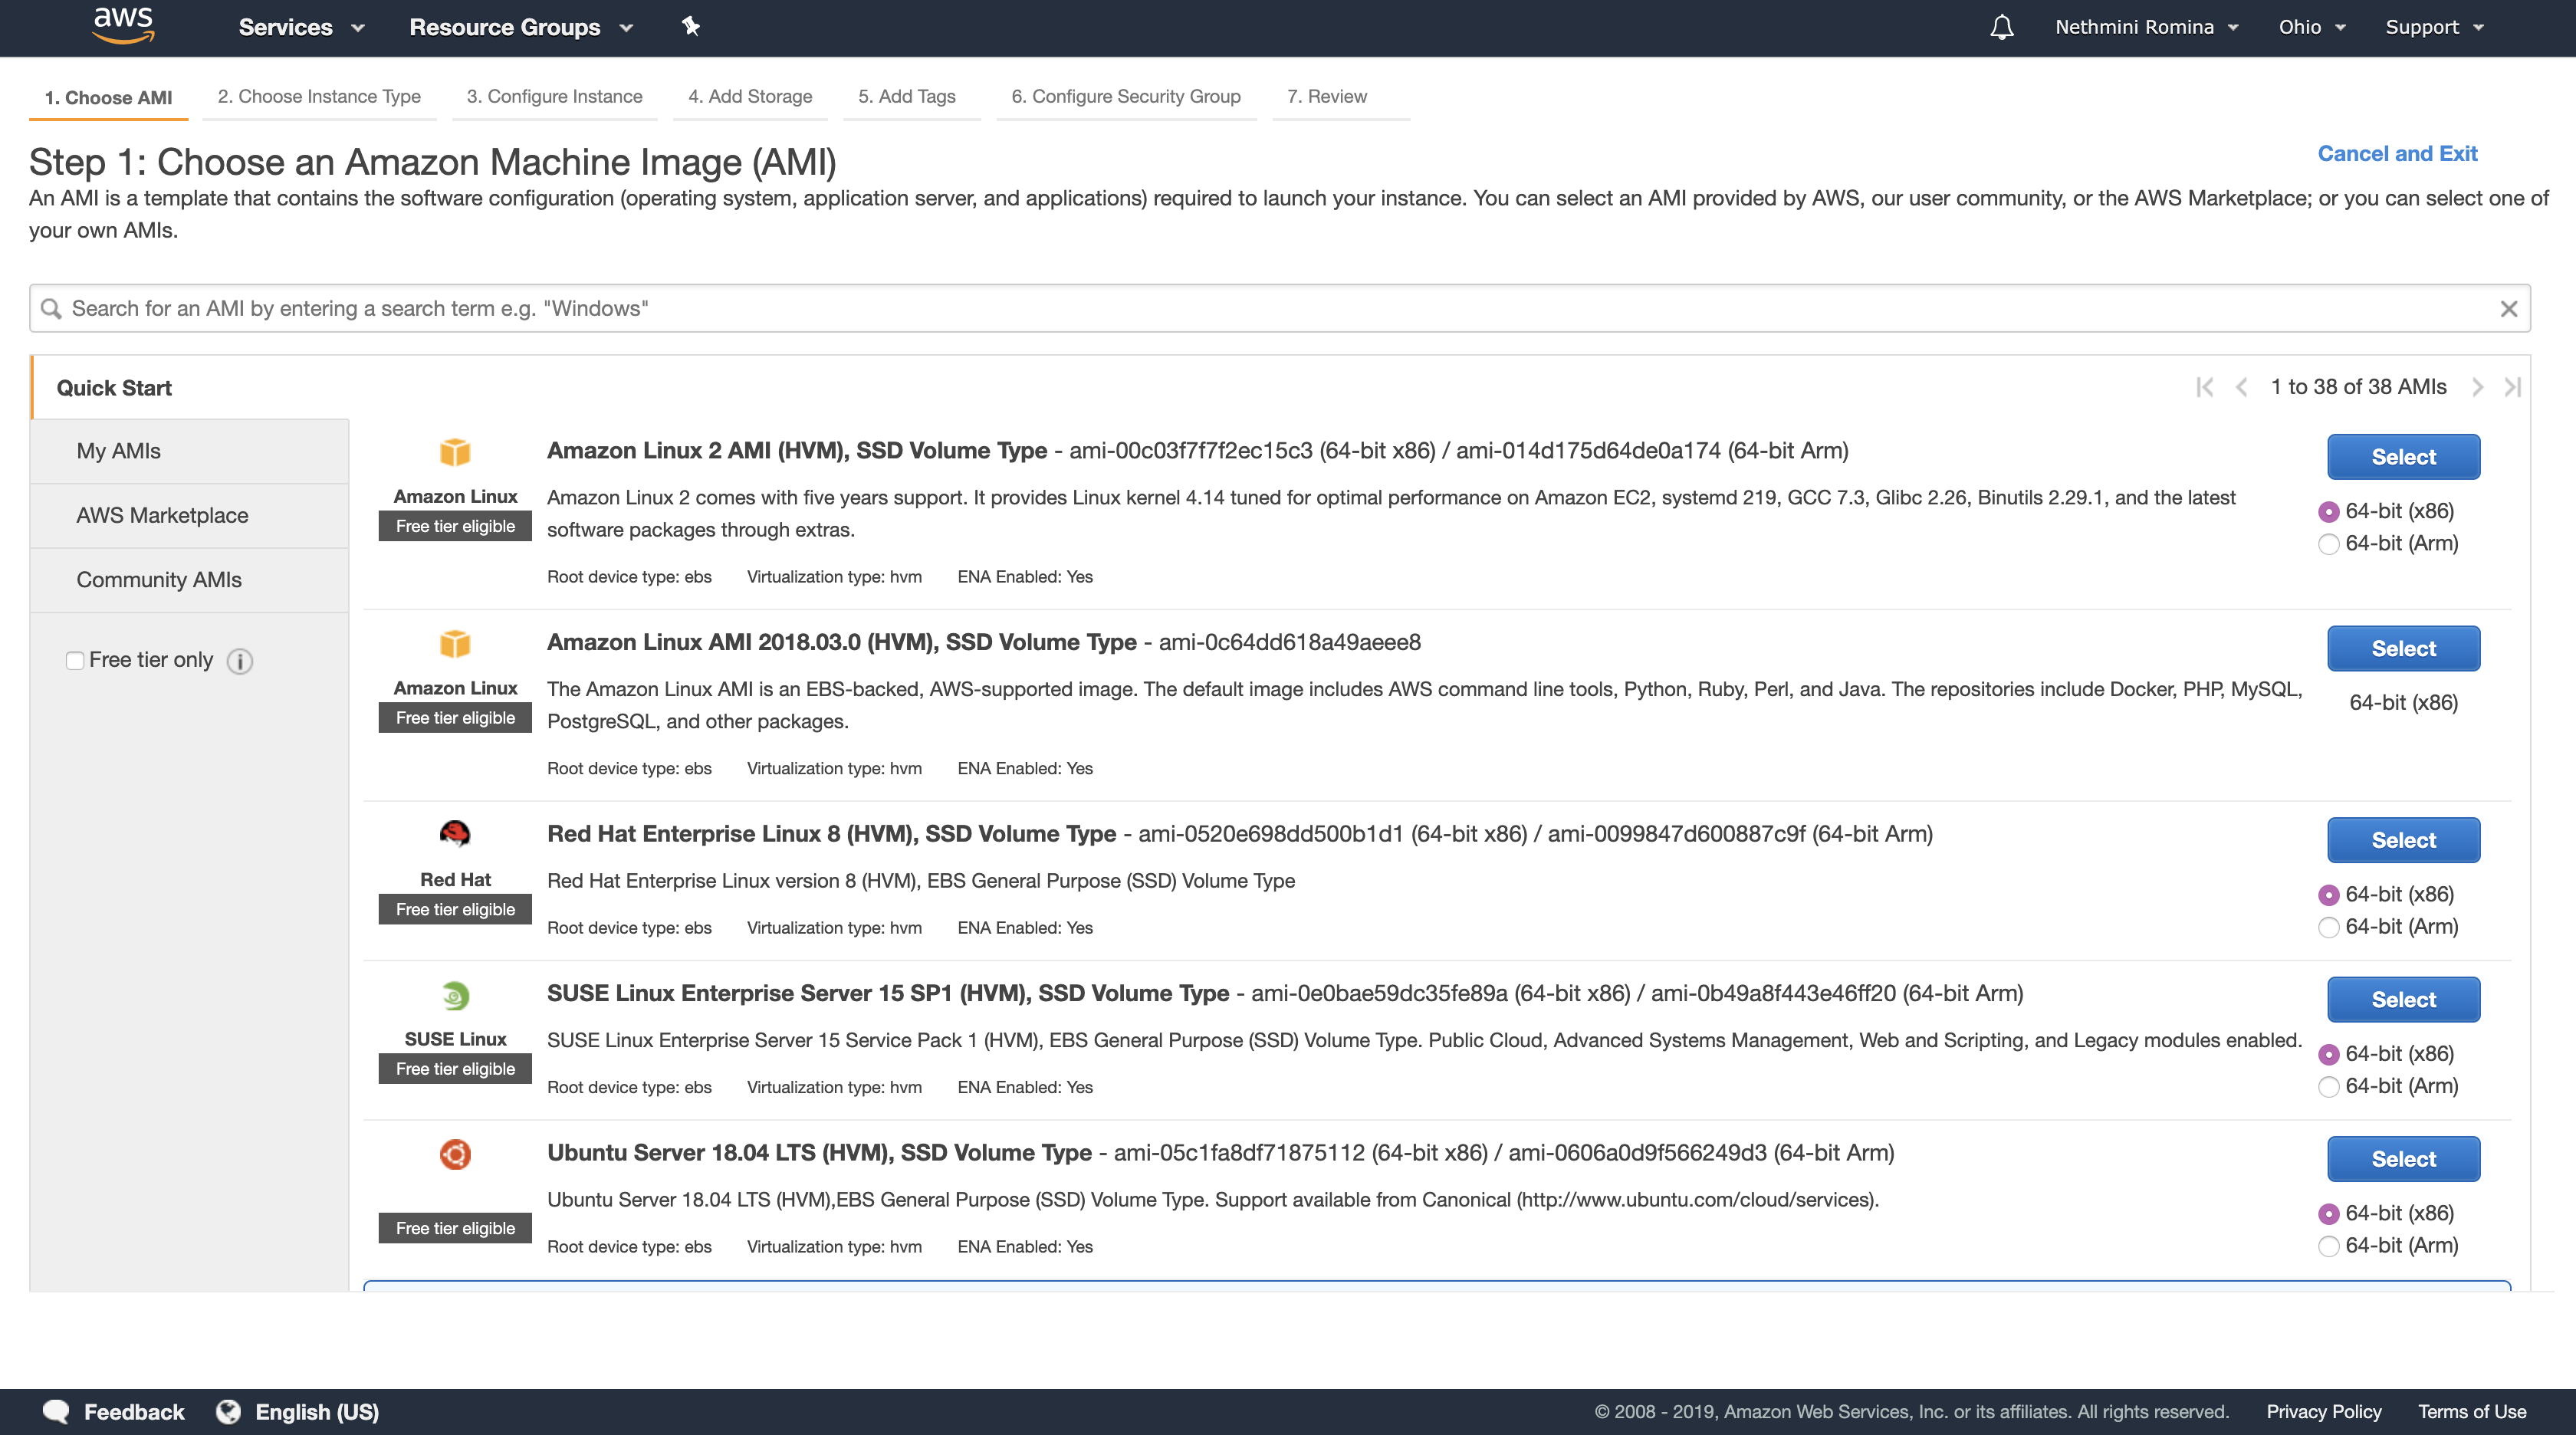Screen dimensions: 2576x1435
Task: Go to previous page of AMIs
Action: tap(2241, 387)
